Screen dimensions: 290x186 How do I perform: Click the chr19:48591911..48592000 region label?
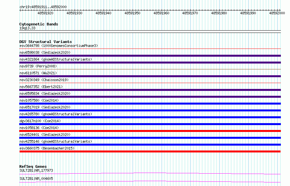point(43,7)
